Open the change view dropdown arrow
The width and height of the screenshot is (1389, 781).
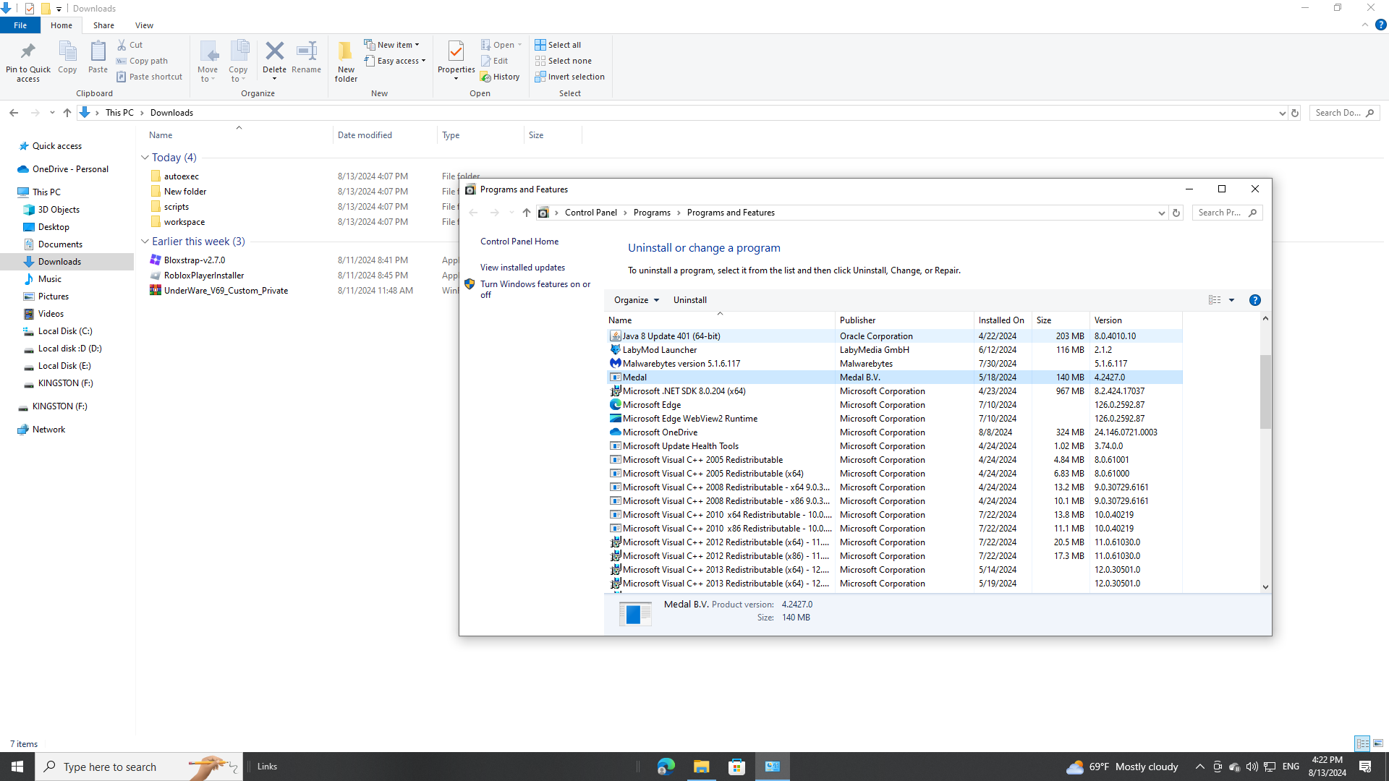coord(1231,300)
